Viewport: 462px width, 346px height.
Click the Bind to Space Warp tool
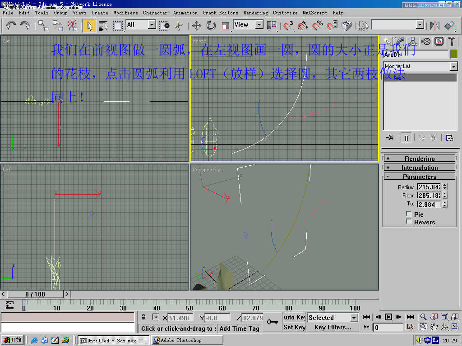pos(72,26)
